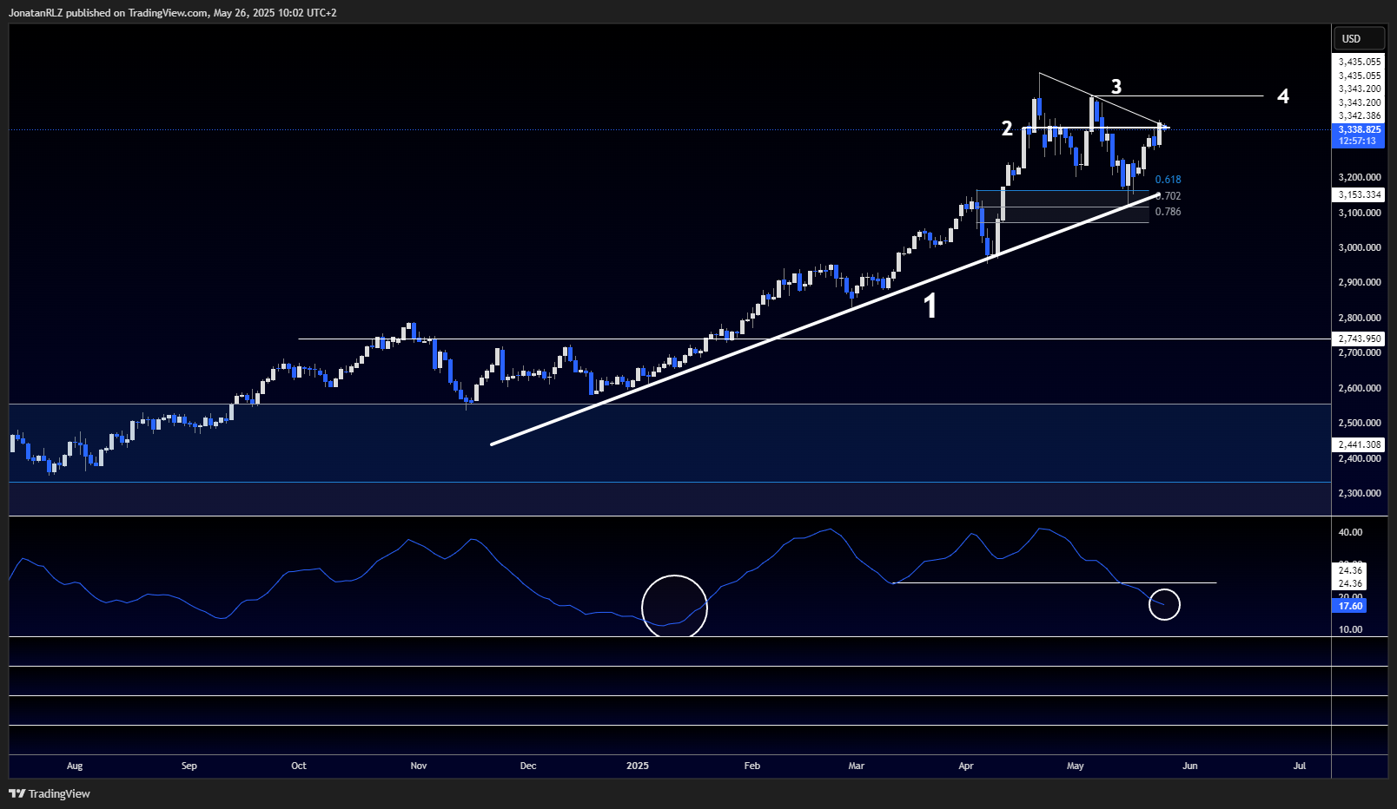This screenshot has height=809, width=1397.
Task: Click the indicator value label 17.60
Action: 1349,606
